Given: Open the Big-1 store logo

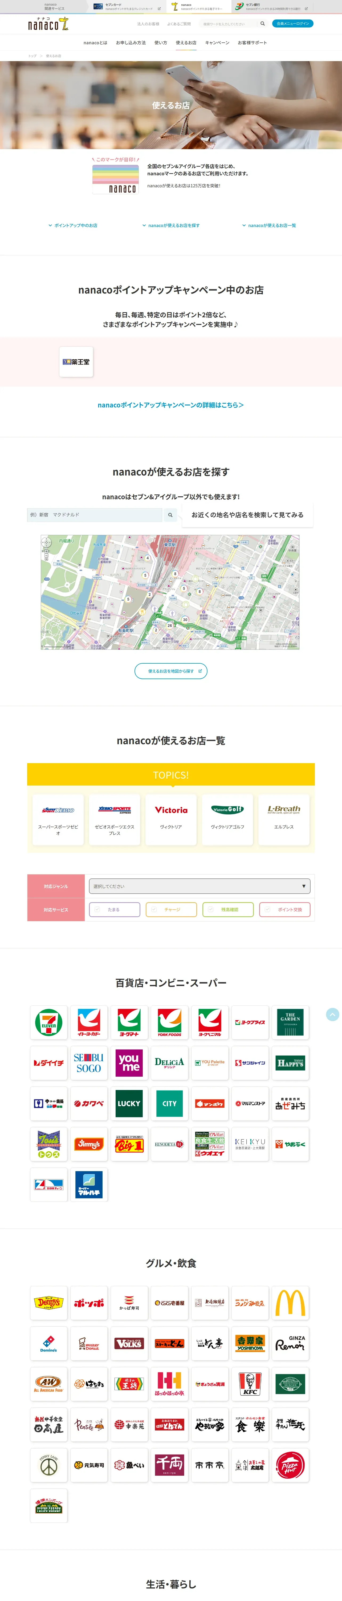Looking at the screenshot, I should coord(129,1144).
